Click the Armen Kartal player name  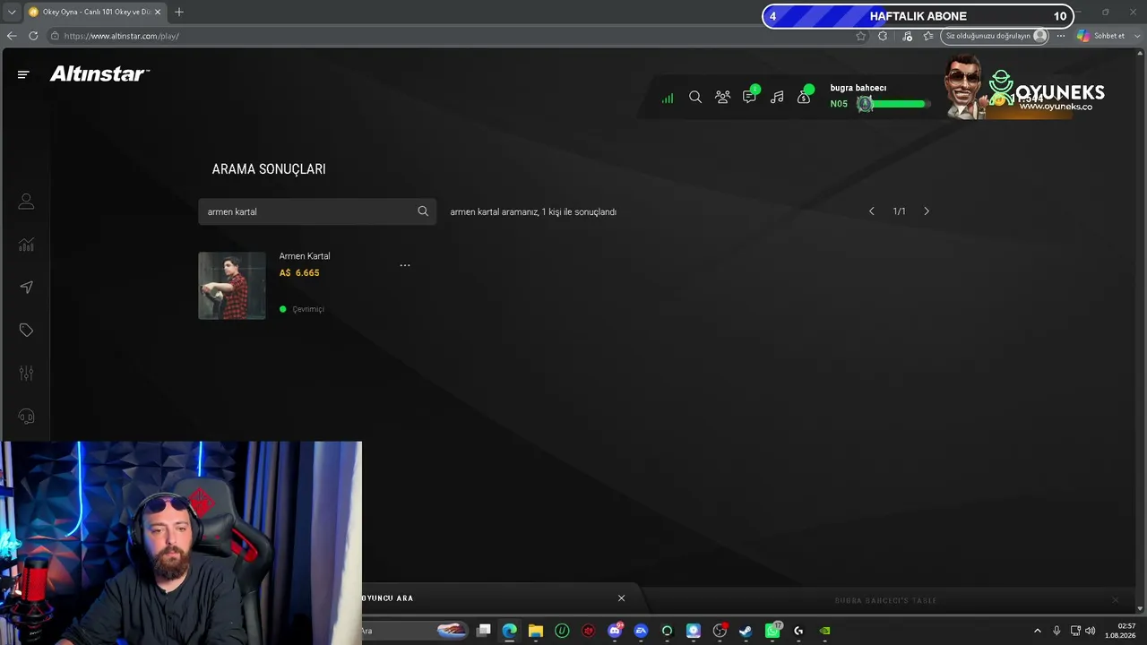(x=305, y=256)
